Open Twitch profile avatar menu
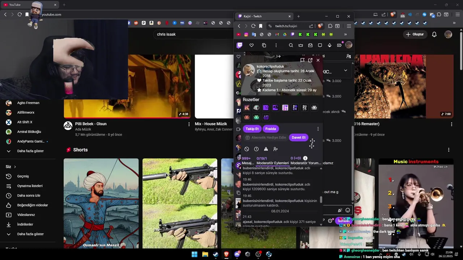The height and width of the screenshot is (260, 463). [x=349, y=45]
